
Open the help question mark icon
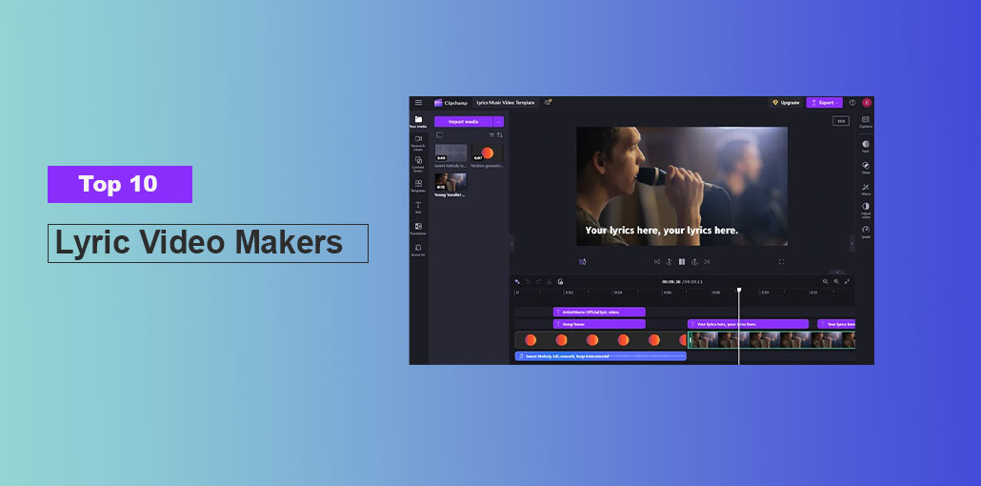coord(852,103)
